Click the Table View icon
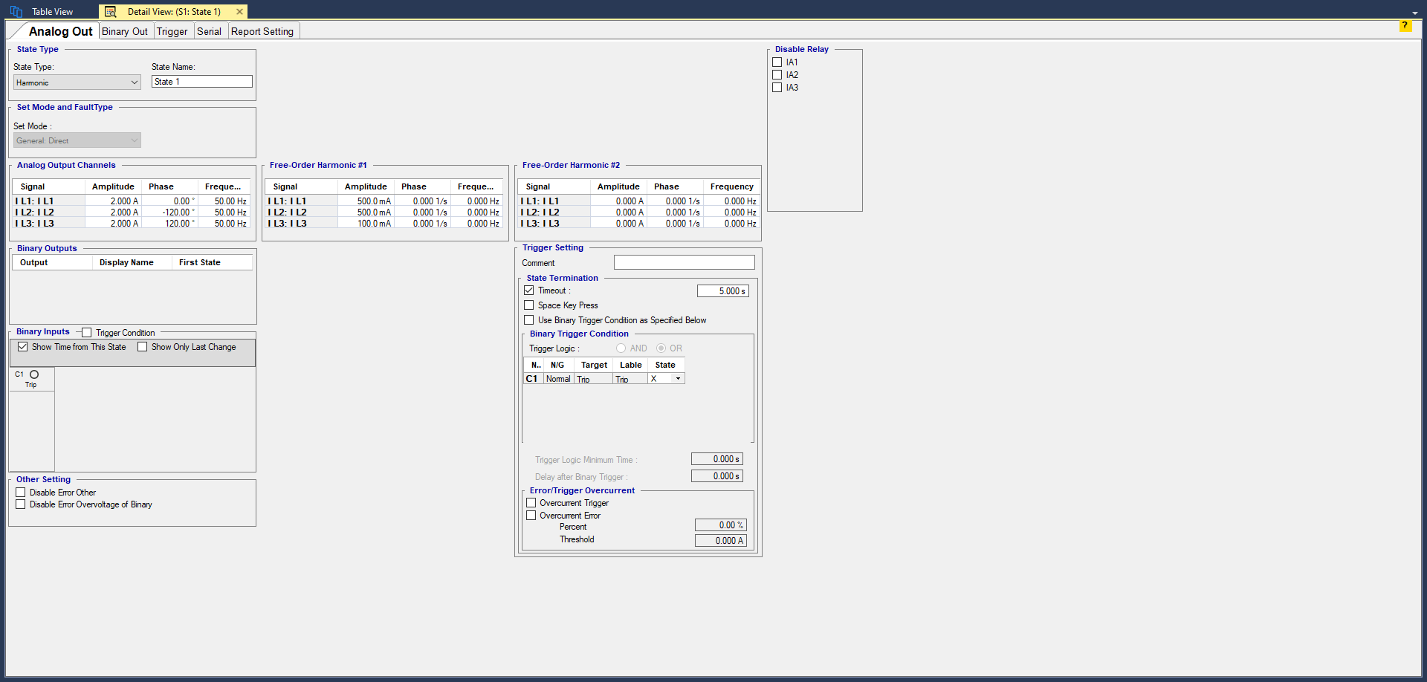The height and width of the screenshot is (682, 1427). [x=16, y=12]
